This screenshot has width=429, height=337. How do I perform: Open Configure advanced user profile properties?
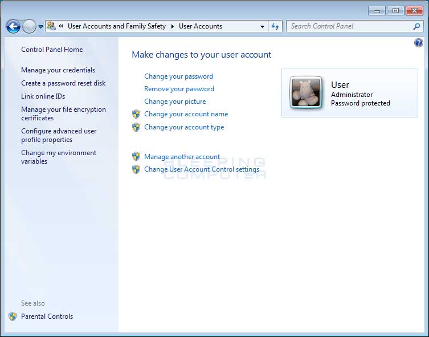coord(59,135)
